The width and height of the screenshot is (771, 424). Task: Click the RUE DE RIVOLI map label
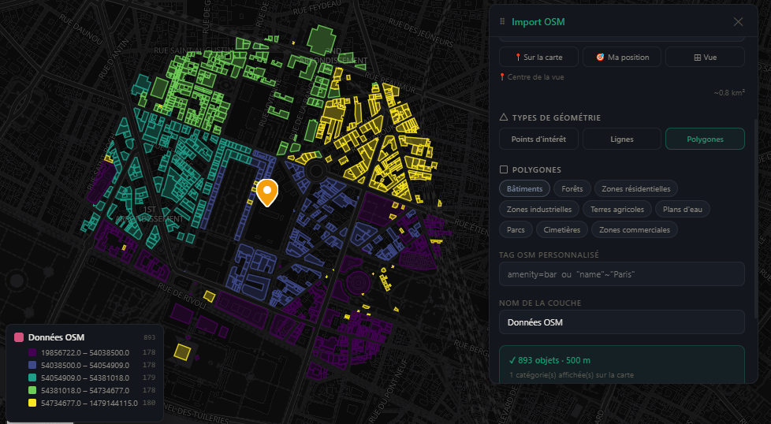(x=182, y=296)
